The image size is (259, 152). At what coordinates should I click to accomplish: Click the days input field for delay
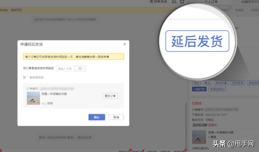[x=65, y=68]
